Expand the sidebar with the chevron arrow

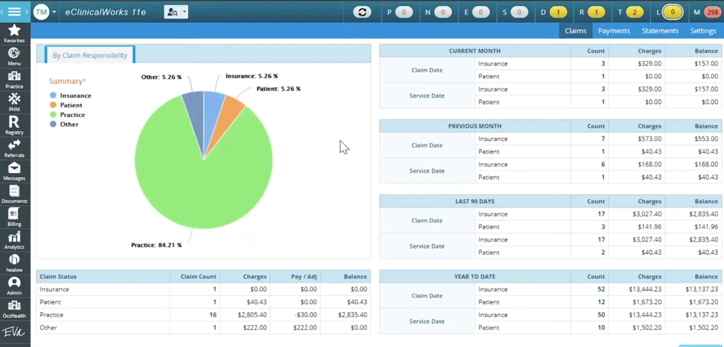27,12
